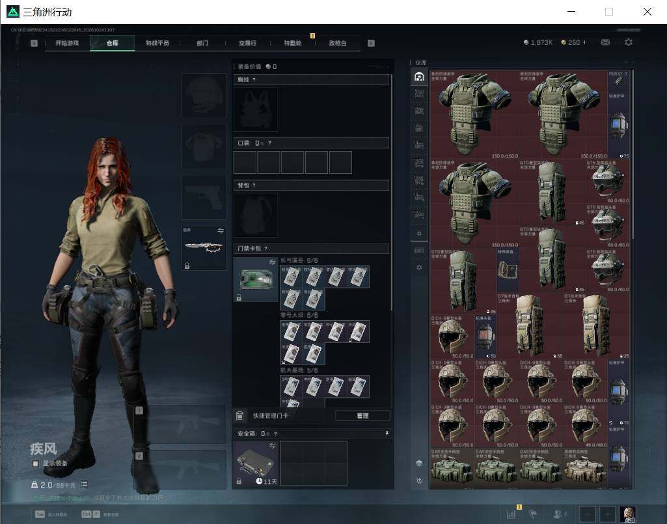The height and width of the screenshot is (524, 667).
Task: Go to the 改枪台 tab
Action: (338, 43)
